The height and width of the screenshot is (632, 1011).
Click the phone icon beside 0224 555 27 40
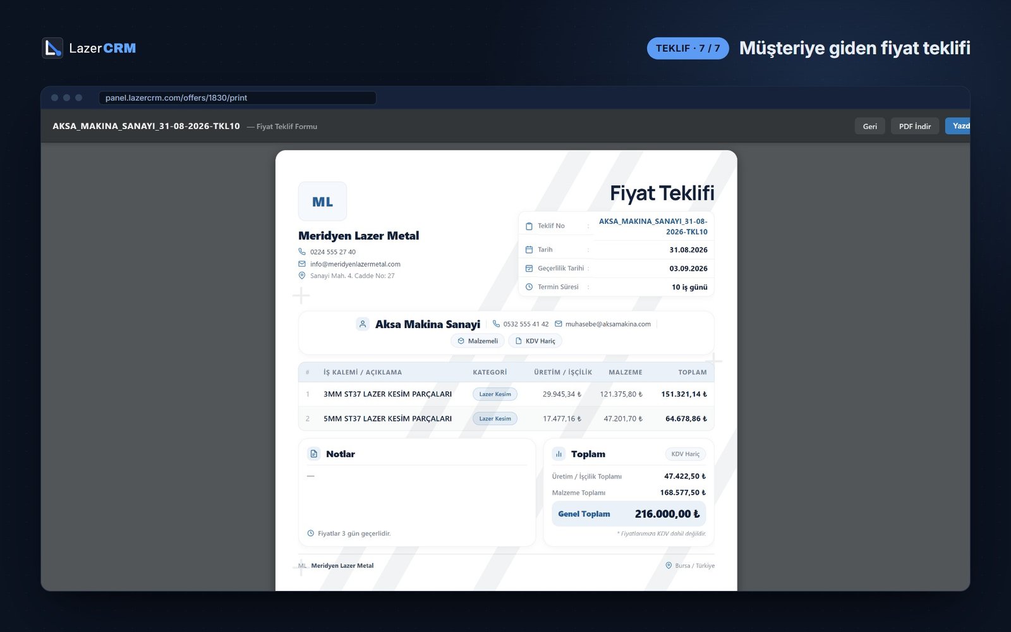(x=302, y=252)
